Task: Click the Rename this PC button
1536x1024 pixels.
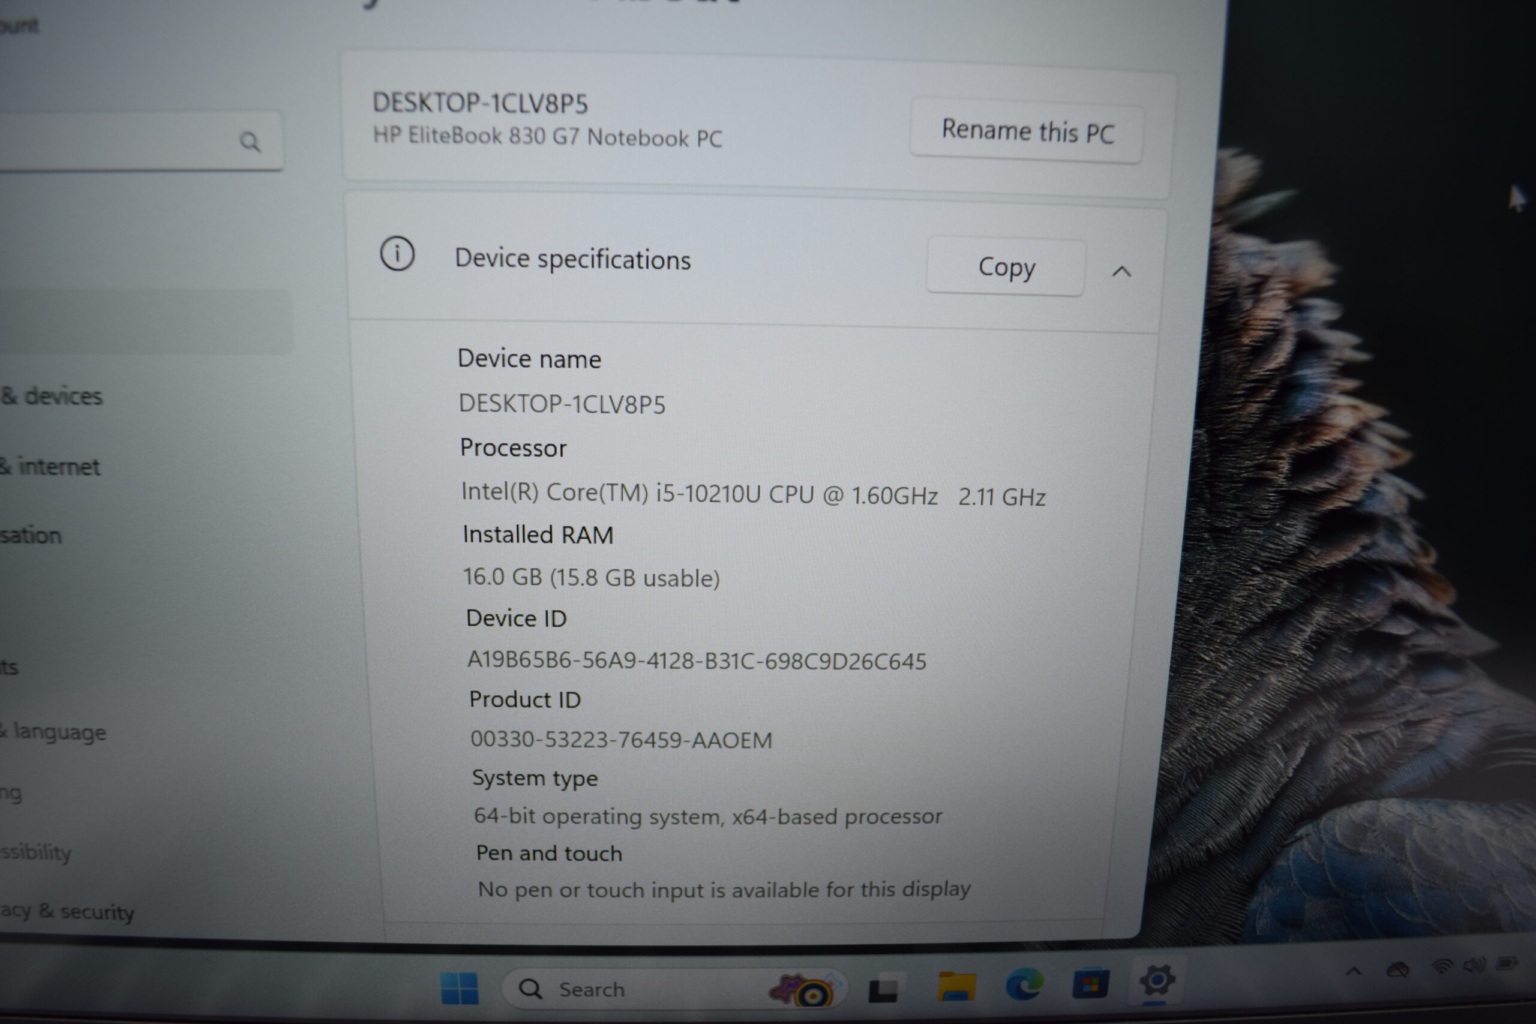Action: click(1027, 131)
